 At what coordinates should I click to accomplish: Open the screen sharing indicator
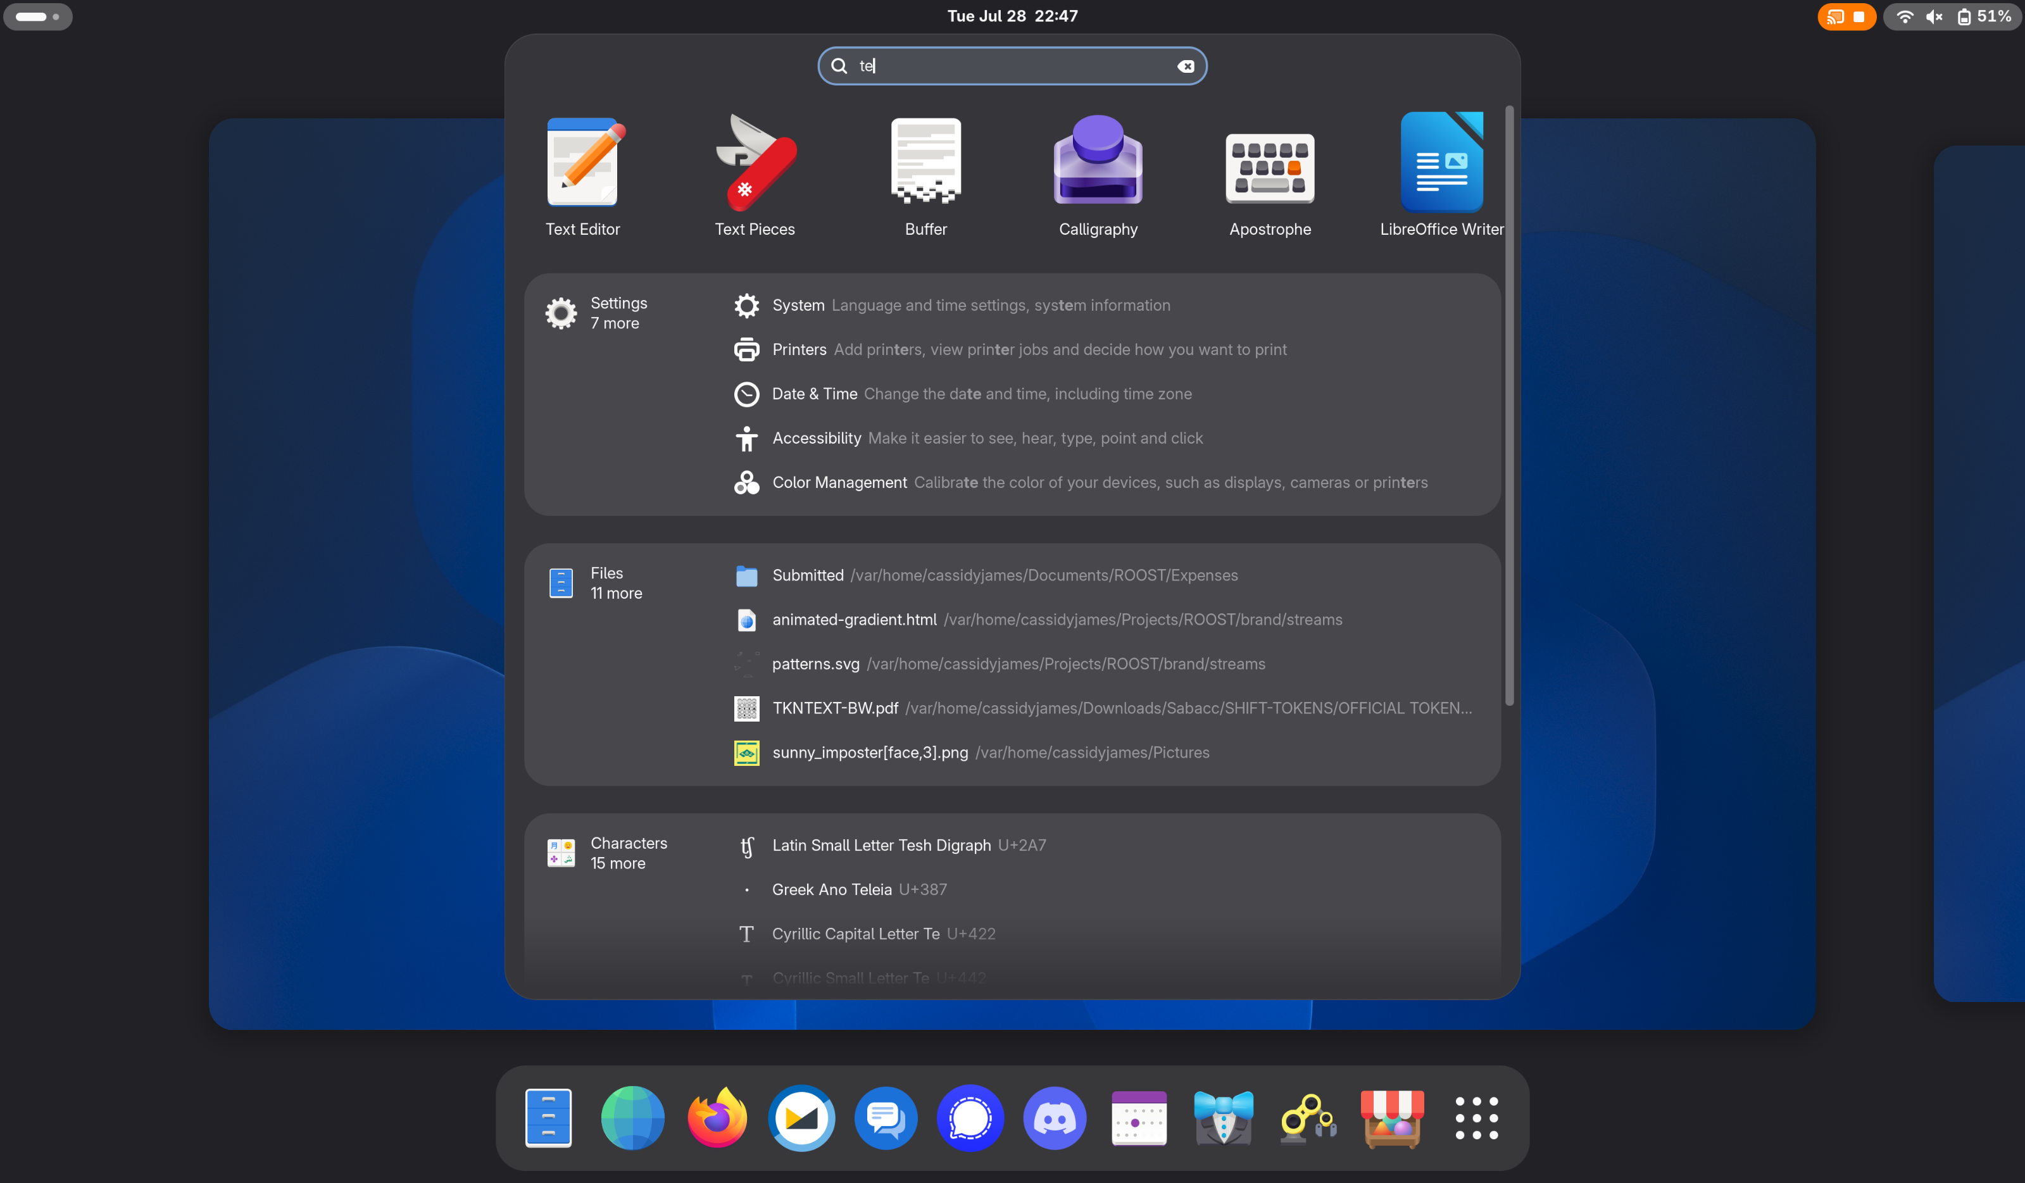(x=1846, y=16)
